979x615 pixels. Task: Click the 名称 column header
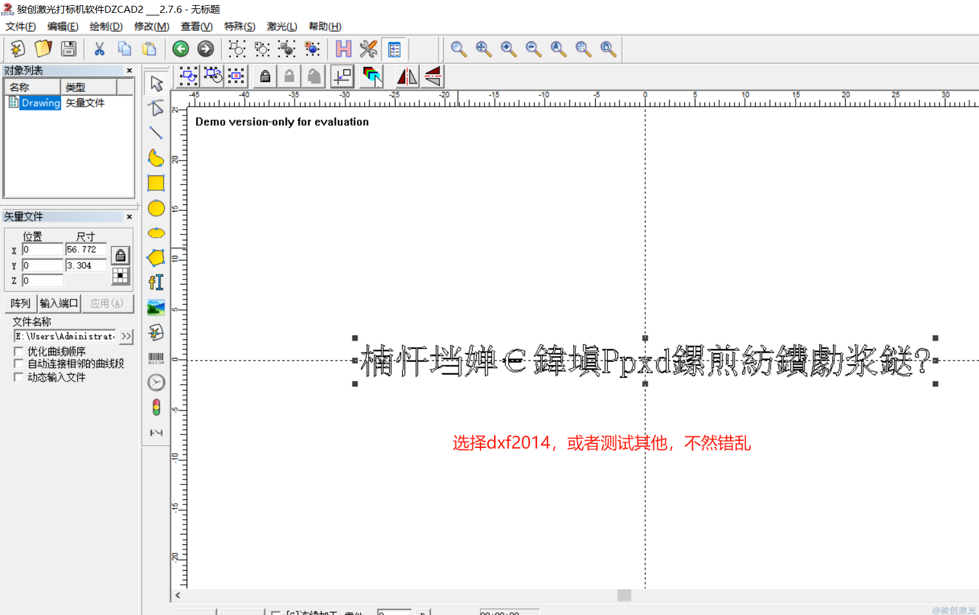pos(33,87)
